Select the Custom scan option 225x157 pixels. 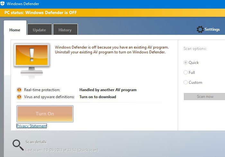[185, 82]
